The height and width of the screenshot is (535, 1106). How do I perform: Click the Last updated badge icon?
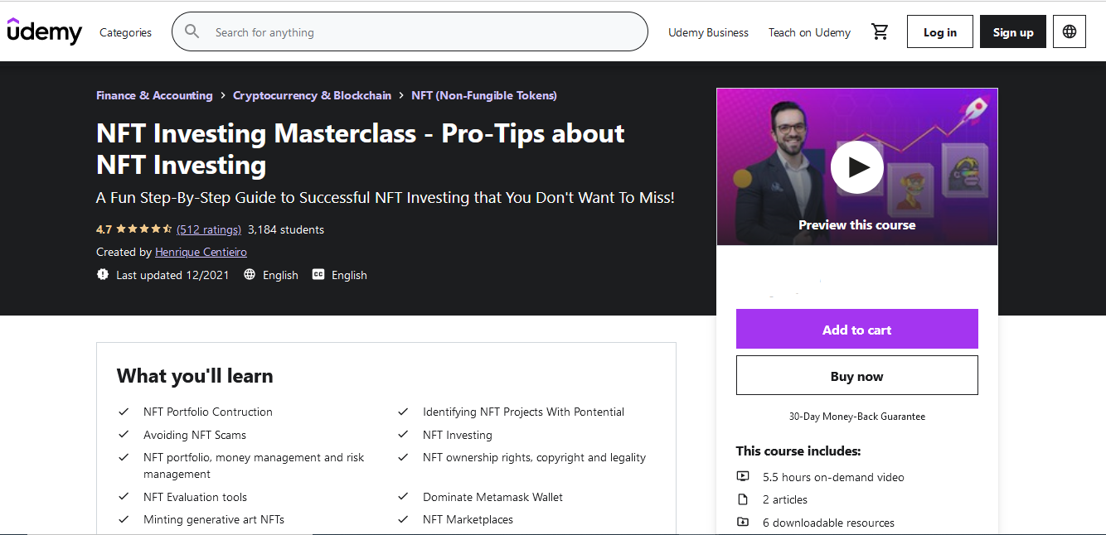pyautogui.click(x=103, y=274)
